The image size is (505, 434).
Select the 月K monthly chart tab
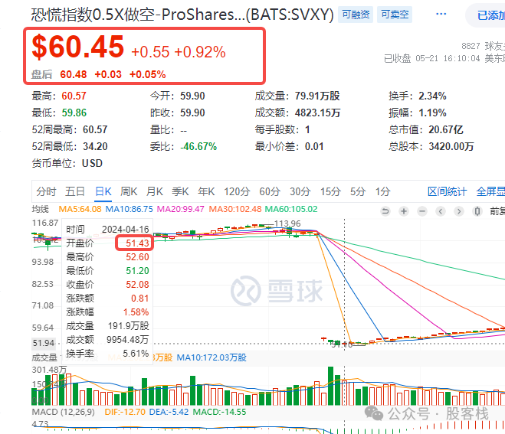[x=155, y=191]
